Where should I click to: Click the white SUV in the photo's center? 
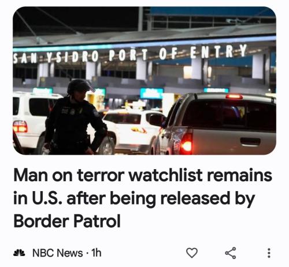[x=133, y=130]
